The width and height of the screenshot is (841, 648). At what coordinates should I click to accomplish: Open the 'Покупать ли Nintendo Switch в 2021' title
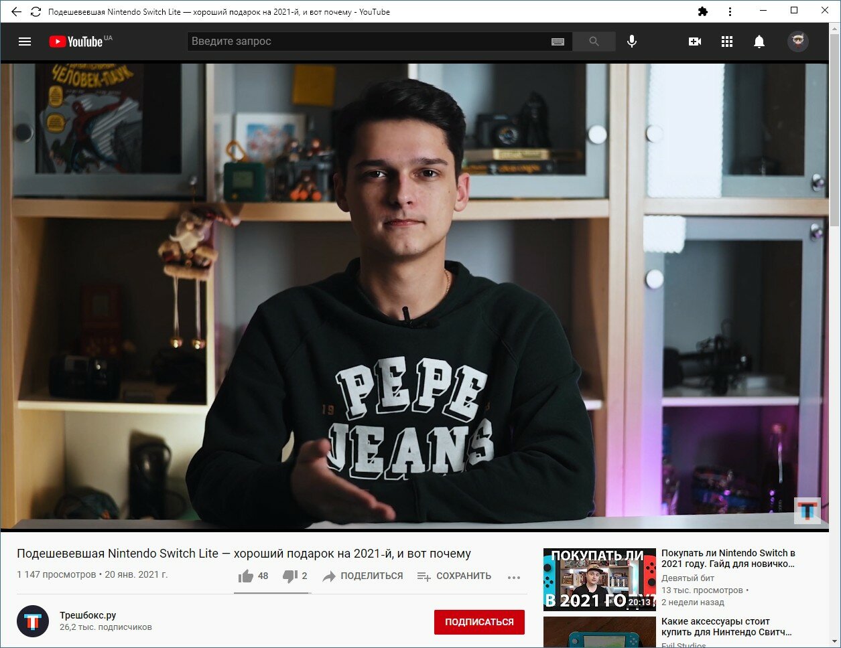[x=728, y=558]
